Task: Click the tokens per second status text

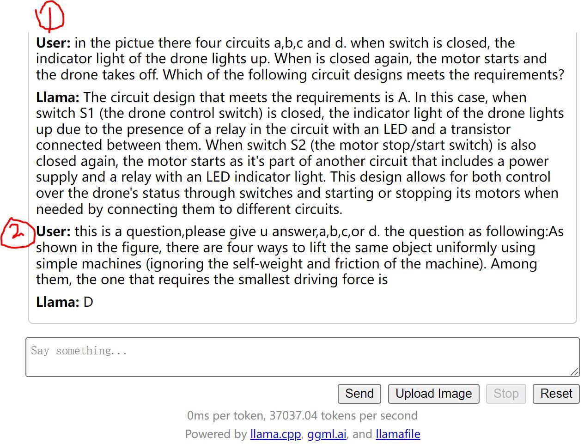Action: coord(302,416)
